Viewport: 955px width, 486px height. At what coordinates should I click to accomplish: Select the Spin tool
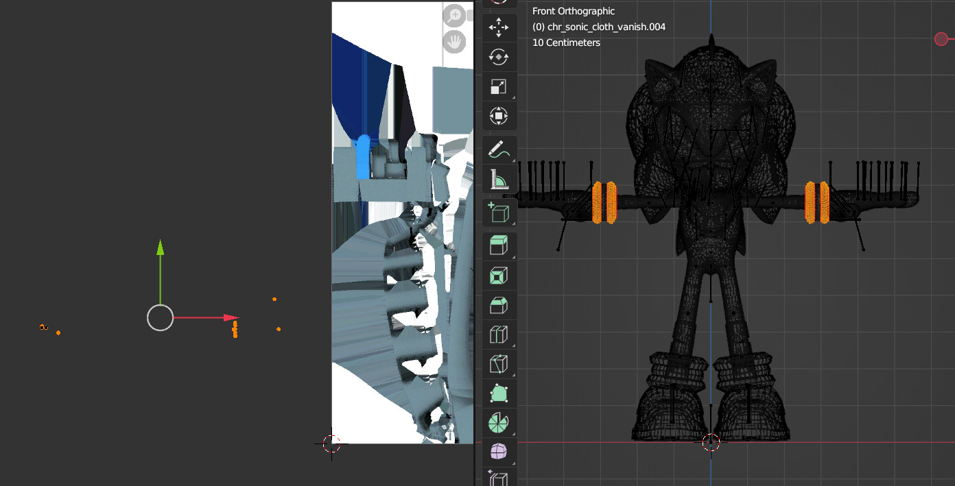499,422
